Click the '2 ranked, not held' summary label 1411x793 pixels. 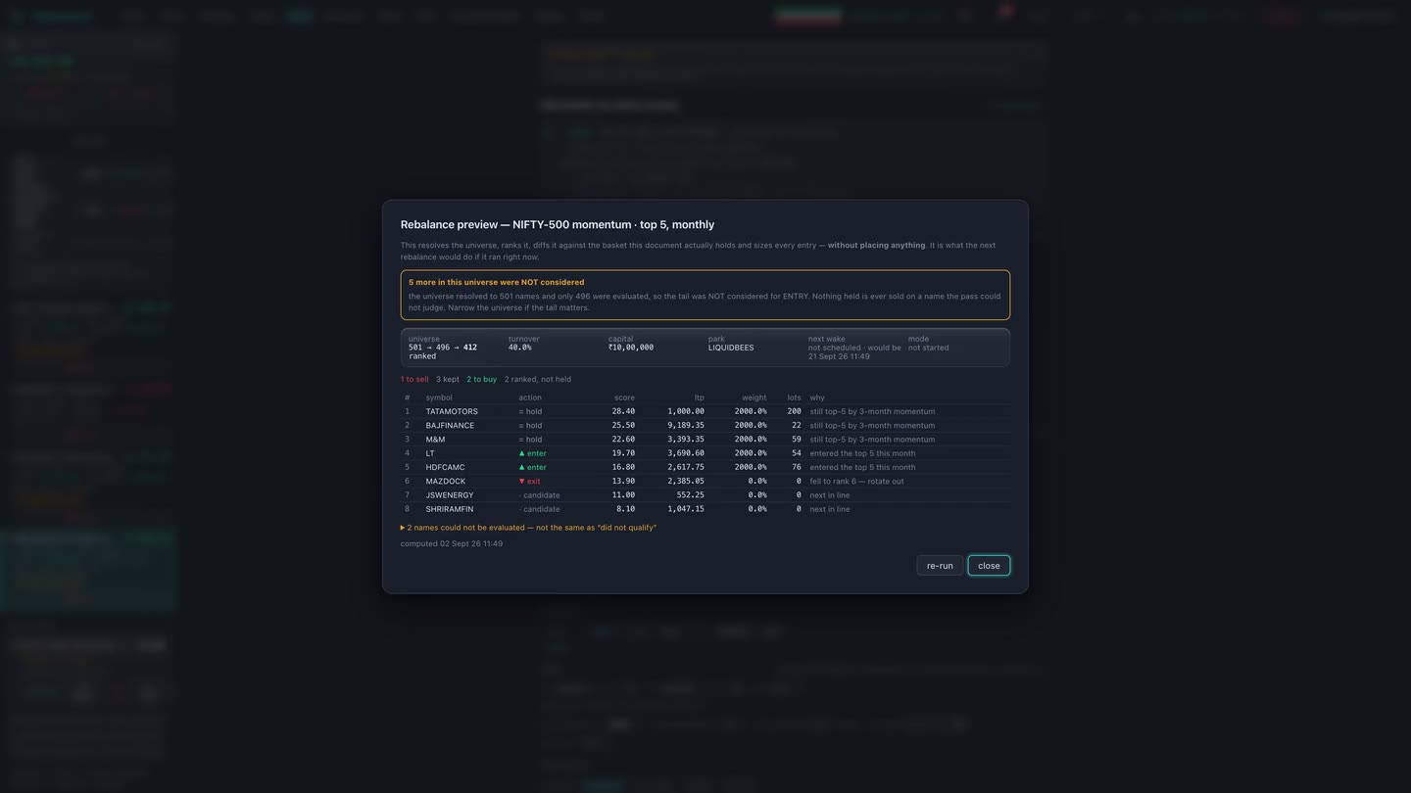coord(538,379)
